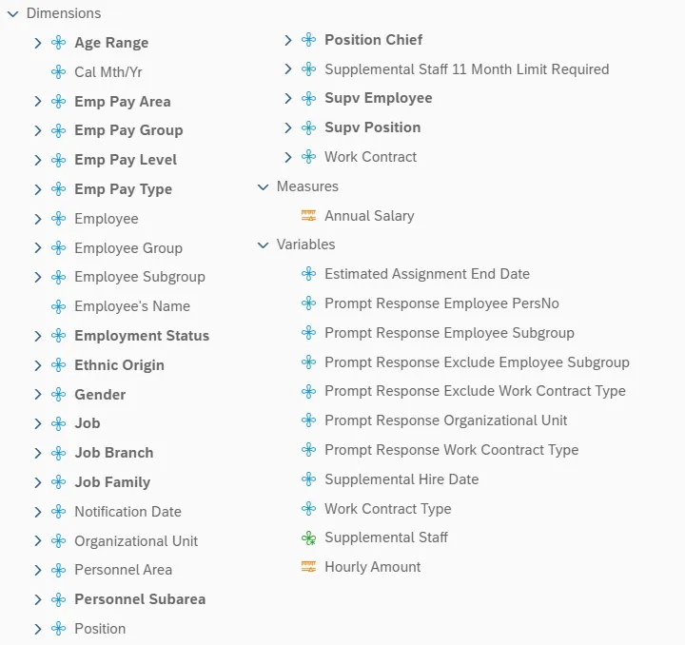This screenshot has height=645, width=685.
Task: Collapse the Variables section
Action: point(264,244)
